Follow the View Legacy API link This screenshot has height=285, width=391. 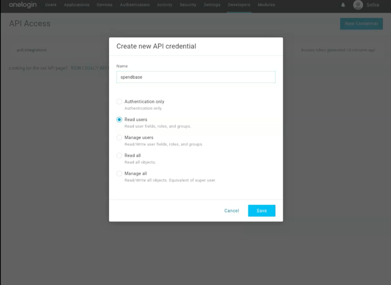point(89,68)
